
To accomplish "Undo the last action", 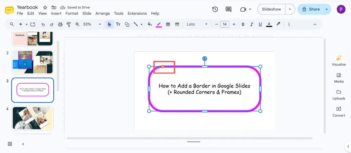I will pos(43,25).
